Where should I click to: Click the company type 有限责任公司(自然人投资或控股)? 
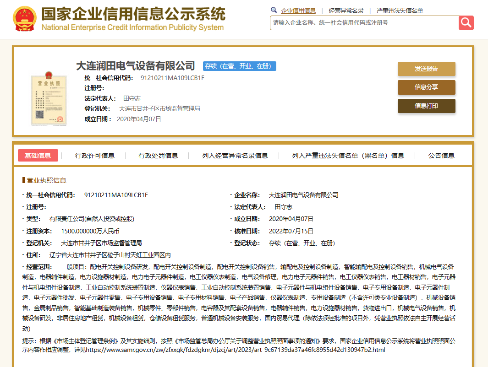click(92, 219)
